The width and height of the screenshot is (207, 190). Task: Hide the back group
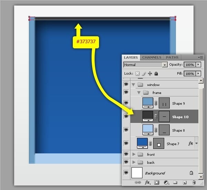coord(126,162)
